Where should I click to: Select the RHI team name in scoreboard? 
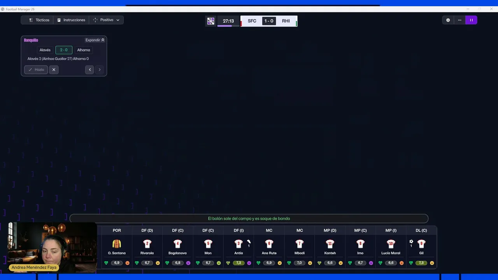point(286,21)
